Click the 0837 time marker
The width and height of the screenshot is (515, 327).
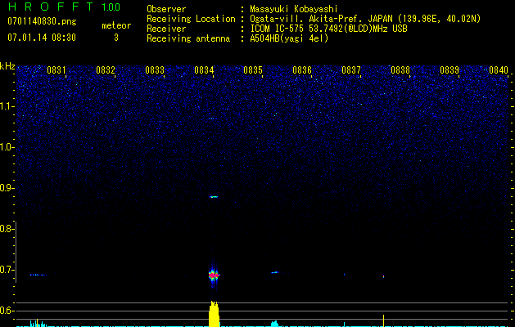[351, 70]
